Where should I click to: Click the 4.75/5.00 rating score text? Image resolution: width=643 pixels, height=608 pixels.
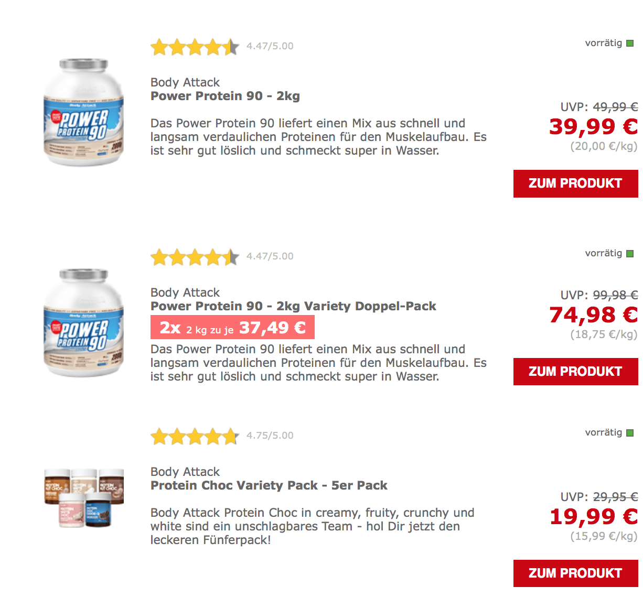pos(270,436)
